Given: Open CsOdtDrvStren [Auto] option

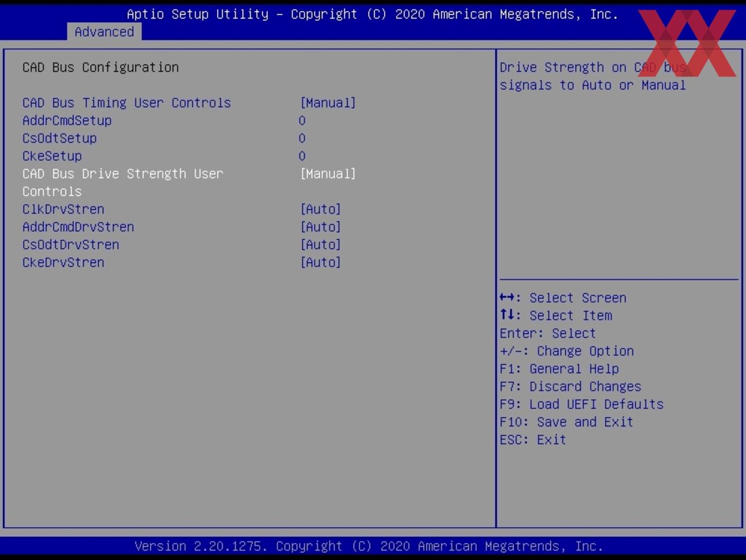Looking at the screenshot, I should click(x=320, y=244).
